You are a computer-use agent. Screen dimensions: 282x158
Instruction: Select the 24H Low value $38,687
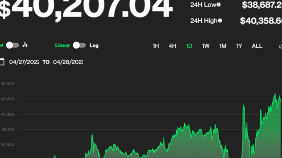(x=262, y=5)
